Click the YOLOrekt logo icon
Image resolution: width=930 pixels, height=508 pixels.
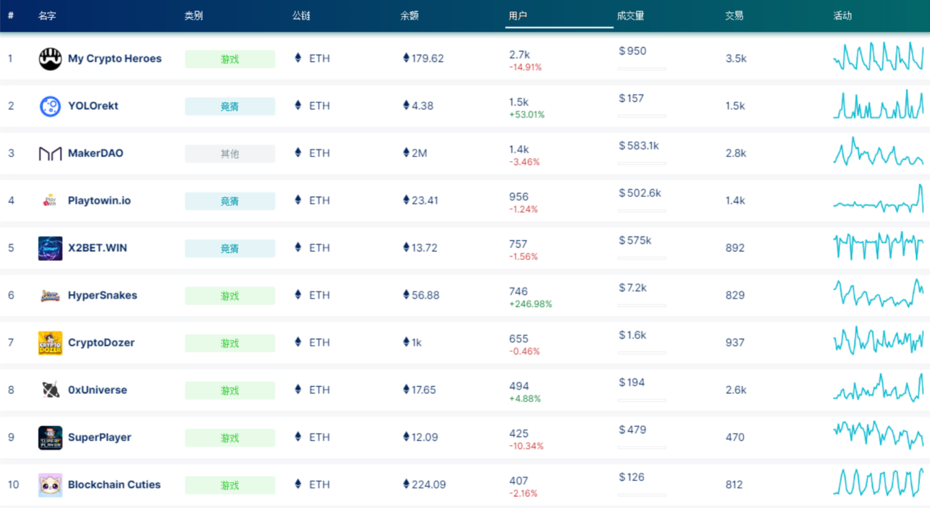[x=50, y=106]
